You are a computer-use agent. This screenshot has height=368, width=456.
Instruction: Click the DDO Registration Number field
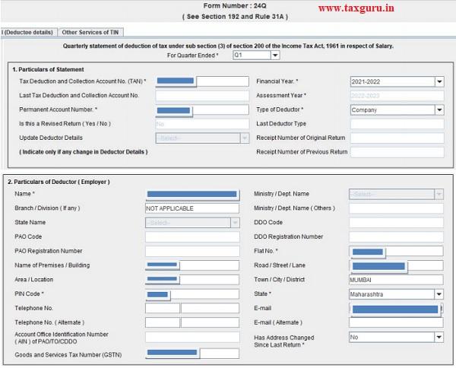pos(396,236)
